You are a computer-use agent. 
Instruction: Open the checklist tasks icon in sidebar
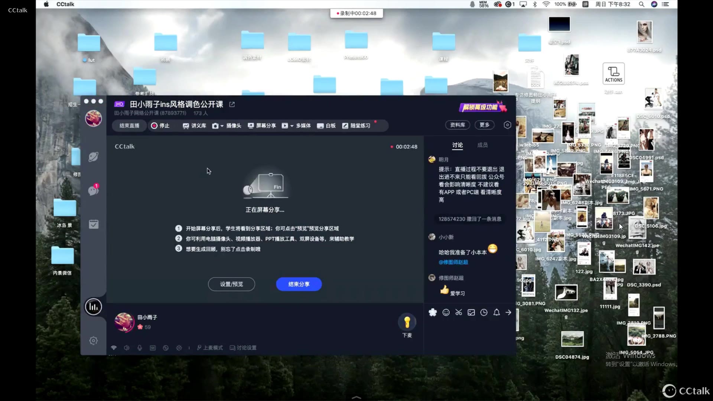coord(94,224)
